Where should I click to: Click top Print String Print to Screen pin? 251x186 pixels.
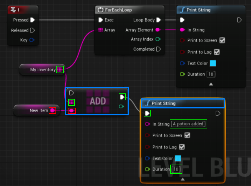coord(182,40)
